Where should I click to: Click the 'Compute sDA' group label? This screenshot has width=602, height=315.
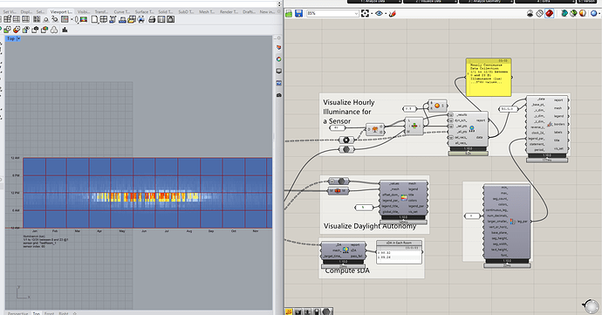point(347,270)
